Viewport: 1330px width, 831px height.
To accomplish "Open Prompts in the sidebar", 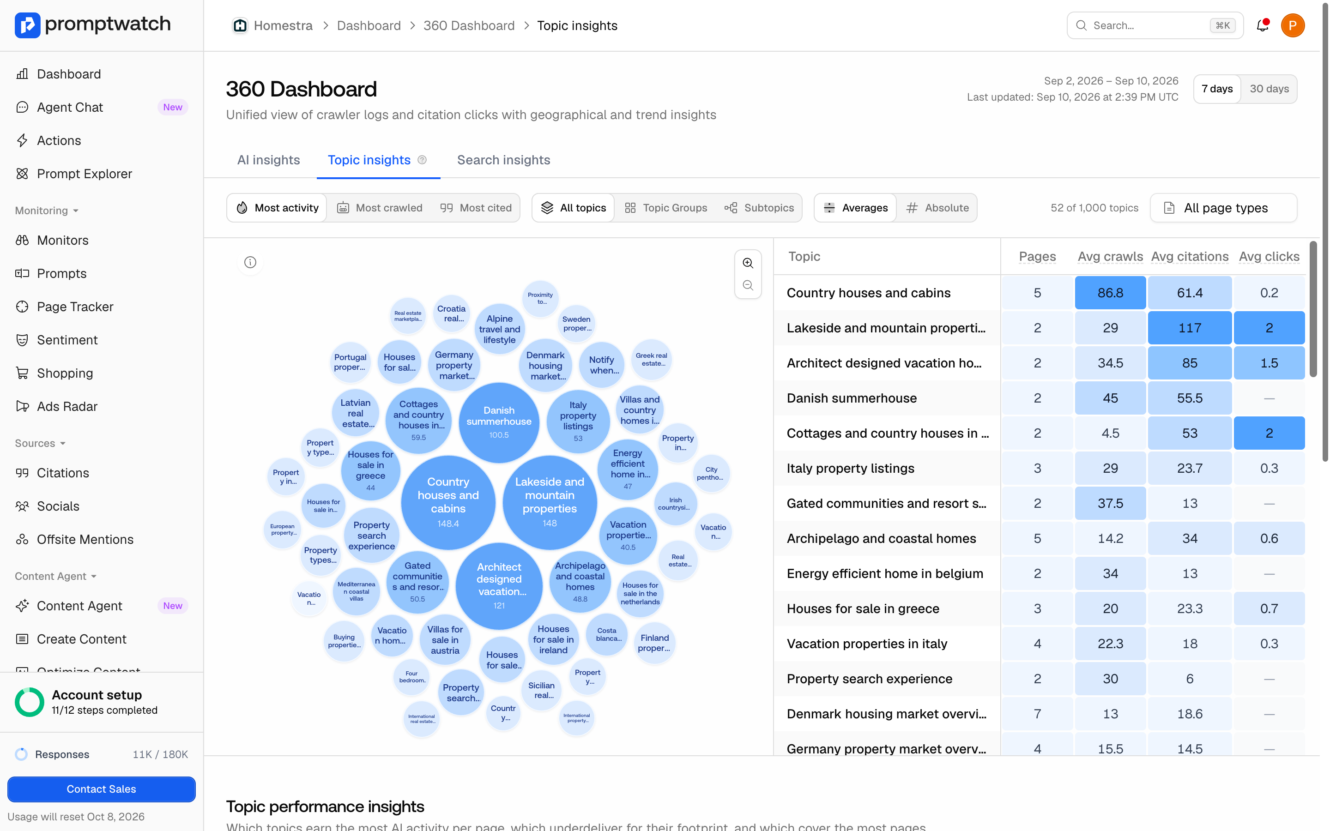I will pos(102,273).
